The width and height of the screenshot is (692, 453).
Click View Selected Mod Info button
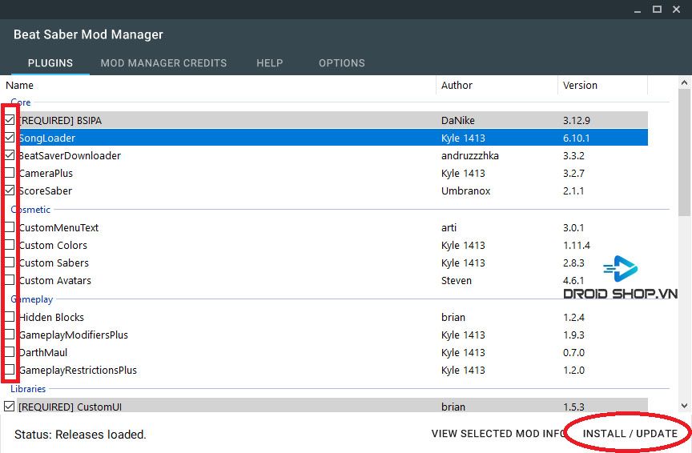pyautogui.click(x=498, y=434)
